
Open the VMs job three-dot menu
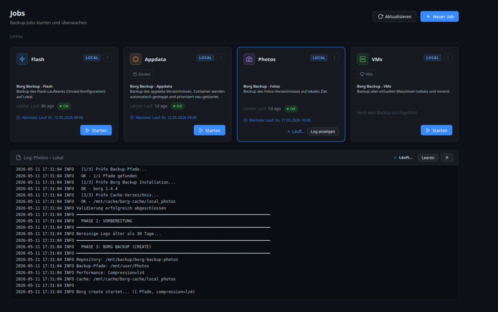pyautogui.click(x=448, y=58)
